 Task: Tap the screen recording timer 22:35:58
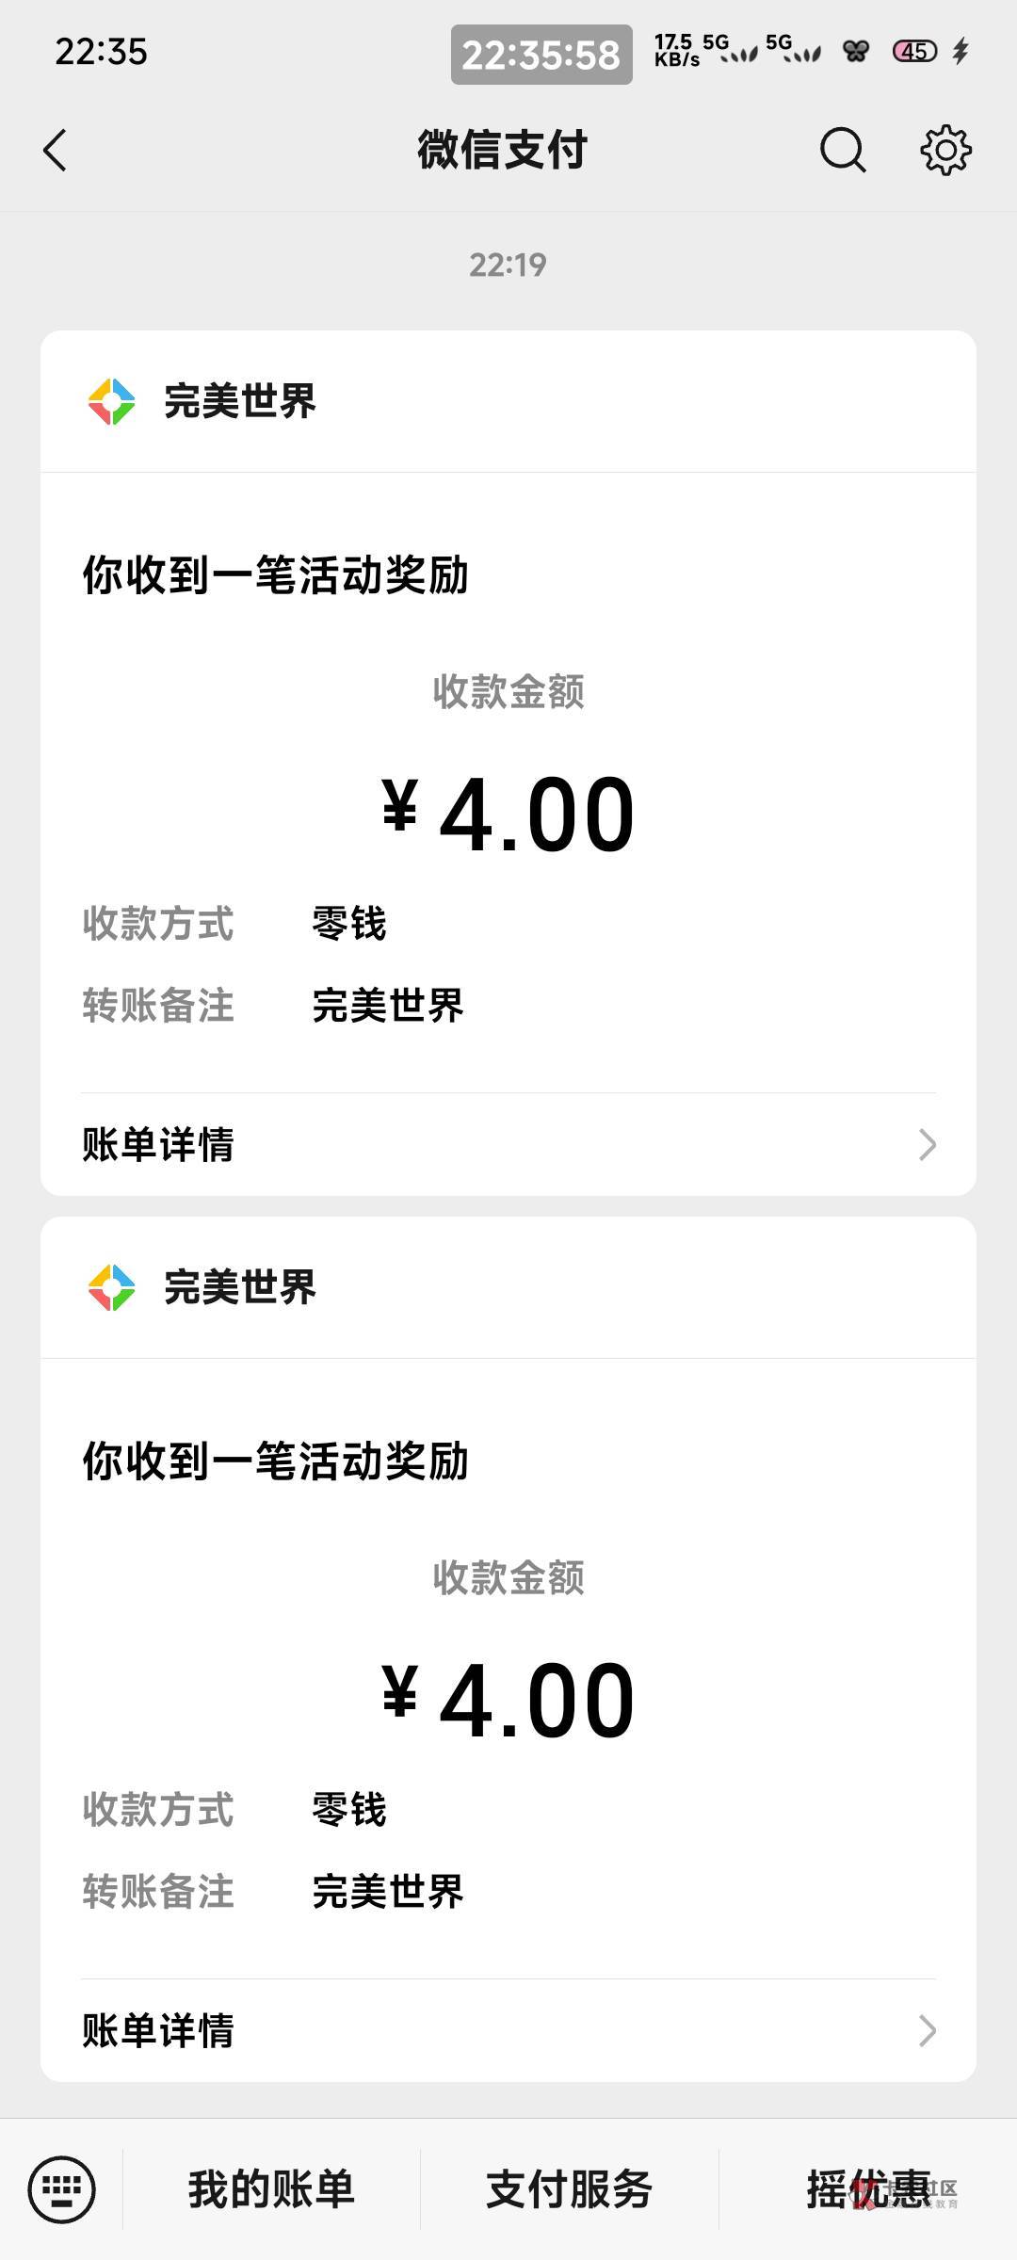[541, 55]
